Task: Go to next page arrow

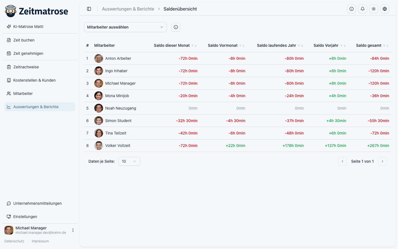Action: (x=383, y=161)
